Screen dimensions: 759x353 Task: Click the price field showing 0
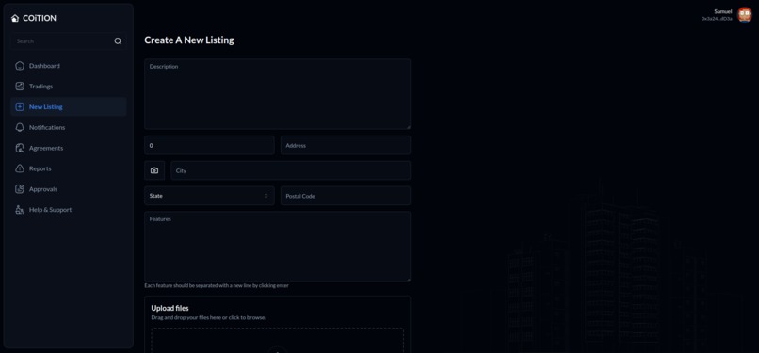(210, 145)
